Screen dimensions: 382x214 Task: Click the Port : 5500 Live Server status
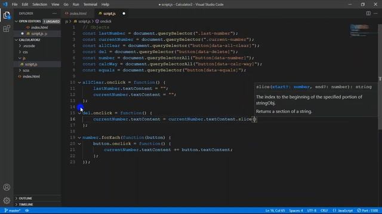tap(368, 210)
